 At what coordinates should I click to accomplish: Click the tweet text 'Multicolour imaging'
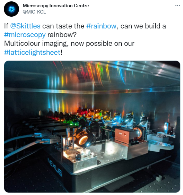click(36, 43)
